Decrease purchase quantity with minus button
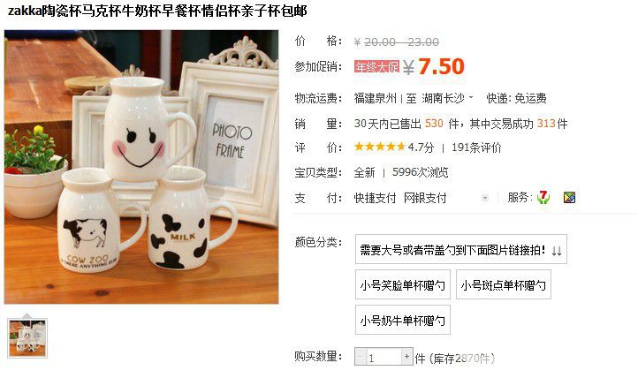Viewport: 638px width, 378px height. [361, 357]
